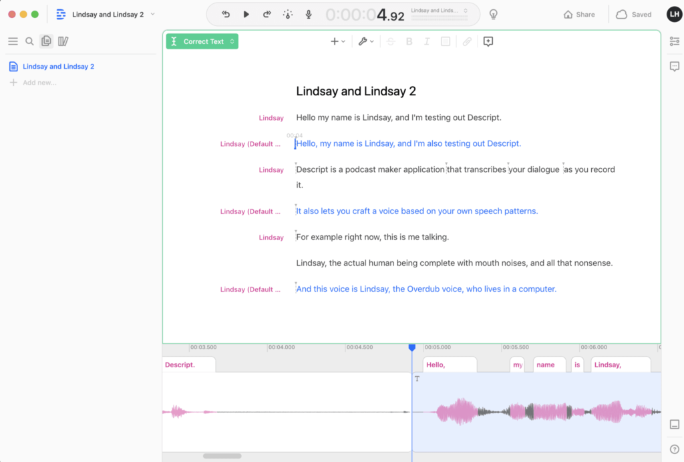Open the search icon in sidebar
Viewport: 684px width, 462px height.
[29, 41]
